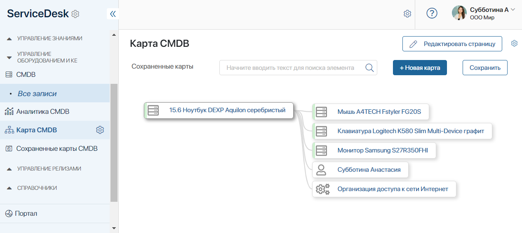Click ООО Мир company label
This screenshot has width=522, height=233.
pyautogui.click(x=482, y=18)
